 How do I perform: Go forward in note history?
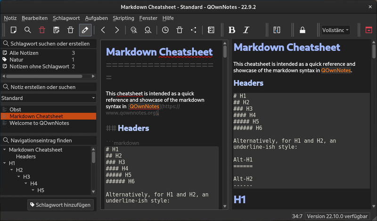click(x=117, y=30)
